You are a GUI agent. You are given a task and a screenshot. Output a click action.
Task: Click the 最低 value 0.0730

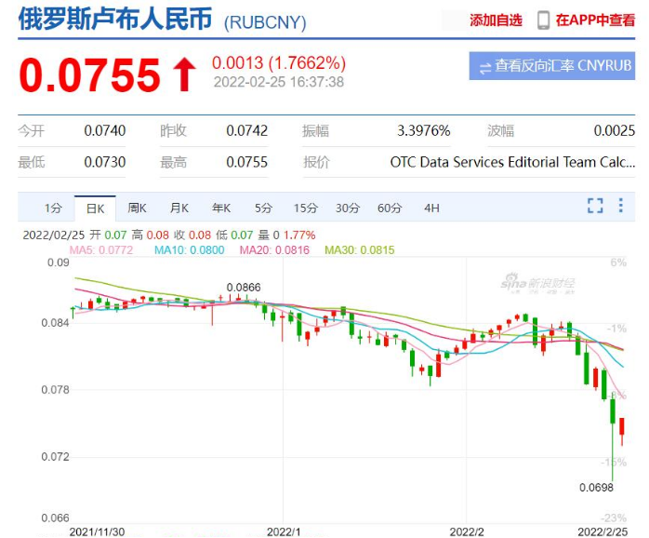pyautogui.click(x=105, y=162)
